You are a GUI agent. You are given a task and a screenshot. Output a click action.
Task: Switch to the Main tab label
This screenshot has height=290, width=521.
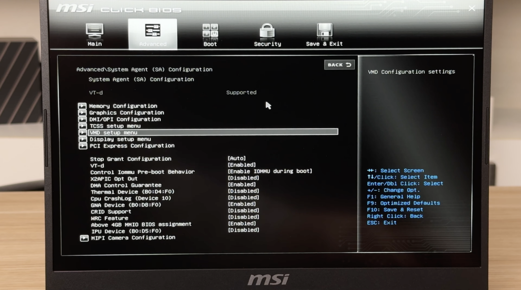click(95, 44)
